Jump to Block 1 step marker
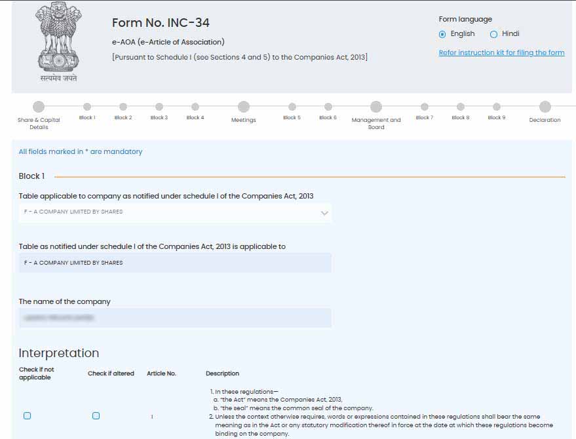This screenshot has width=576, height=439. tap(86, 107)
